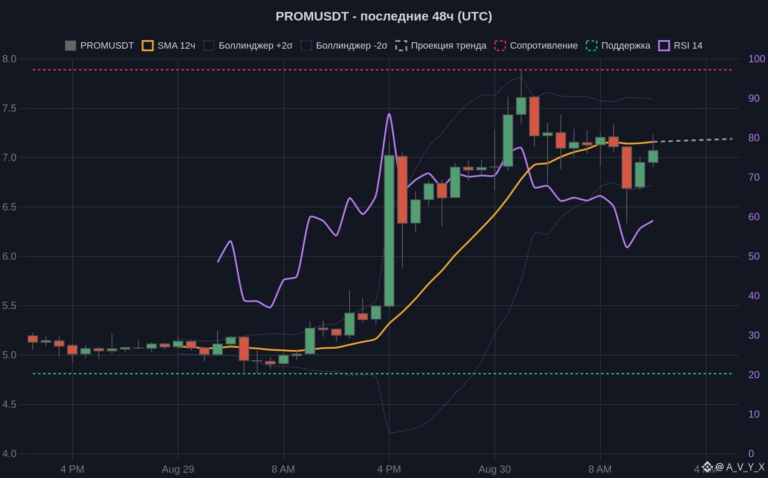The width and height of the screenshot is (768, 478).
Task: Toggle the Поддержка legend entry
Action: tap(618, 46)
